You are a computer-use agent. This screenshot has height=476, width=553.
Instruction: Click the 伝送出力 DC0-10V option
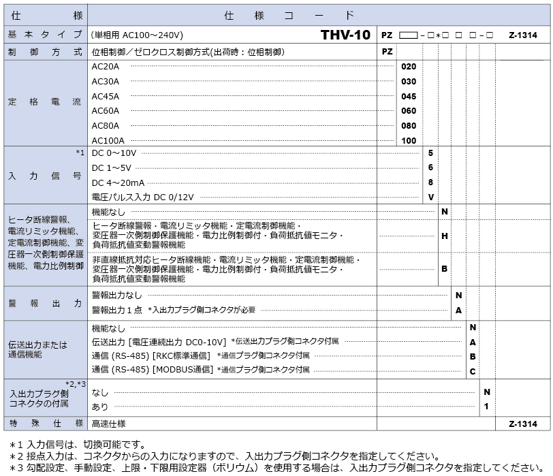(160, 341)
